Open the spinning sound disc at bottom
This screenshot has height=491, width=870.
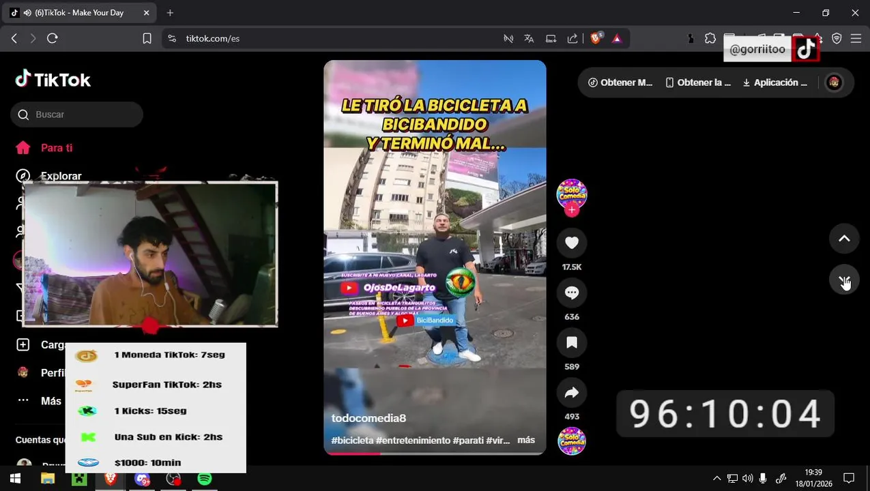pos(572,441)
